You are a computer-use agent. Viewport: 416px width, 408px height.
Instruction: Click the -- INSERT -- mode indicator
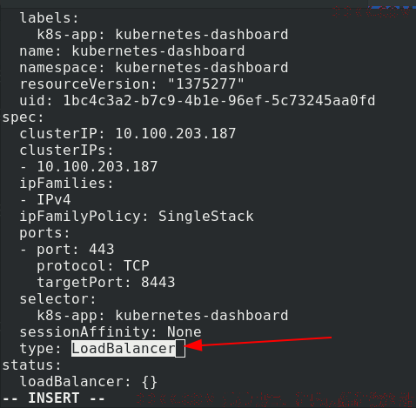(53, 398)
